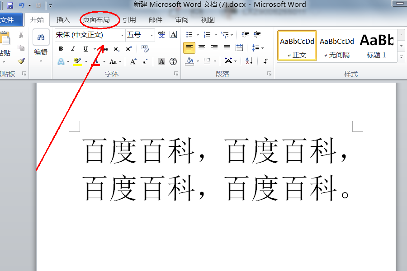Toggle Italic formatting
This screenshot has width=407, height=271.
(73, 48)
